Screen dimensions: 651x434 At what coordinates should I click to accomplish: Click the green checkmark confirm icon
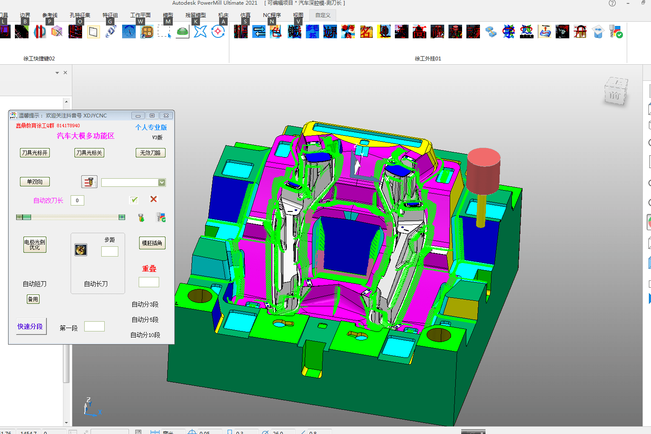pyautogui.click(x=134, y=200)
